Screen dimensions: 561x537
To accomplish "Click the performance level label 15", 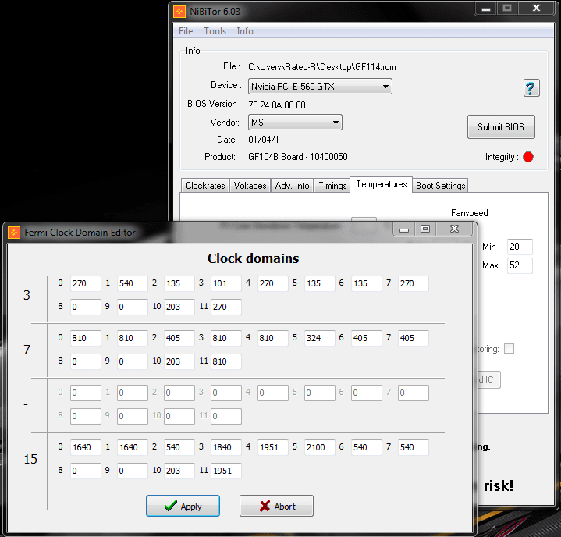I will [30, 459].
